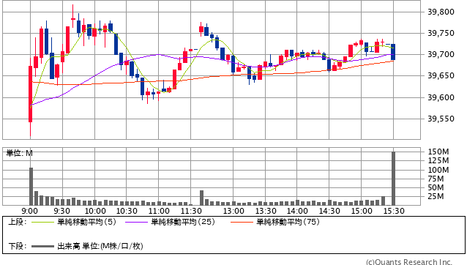Click the long red opening candlestick at 9:00
Image resolution: width=467 pixels, height=265 pixels.
31,94
